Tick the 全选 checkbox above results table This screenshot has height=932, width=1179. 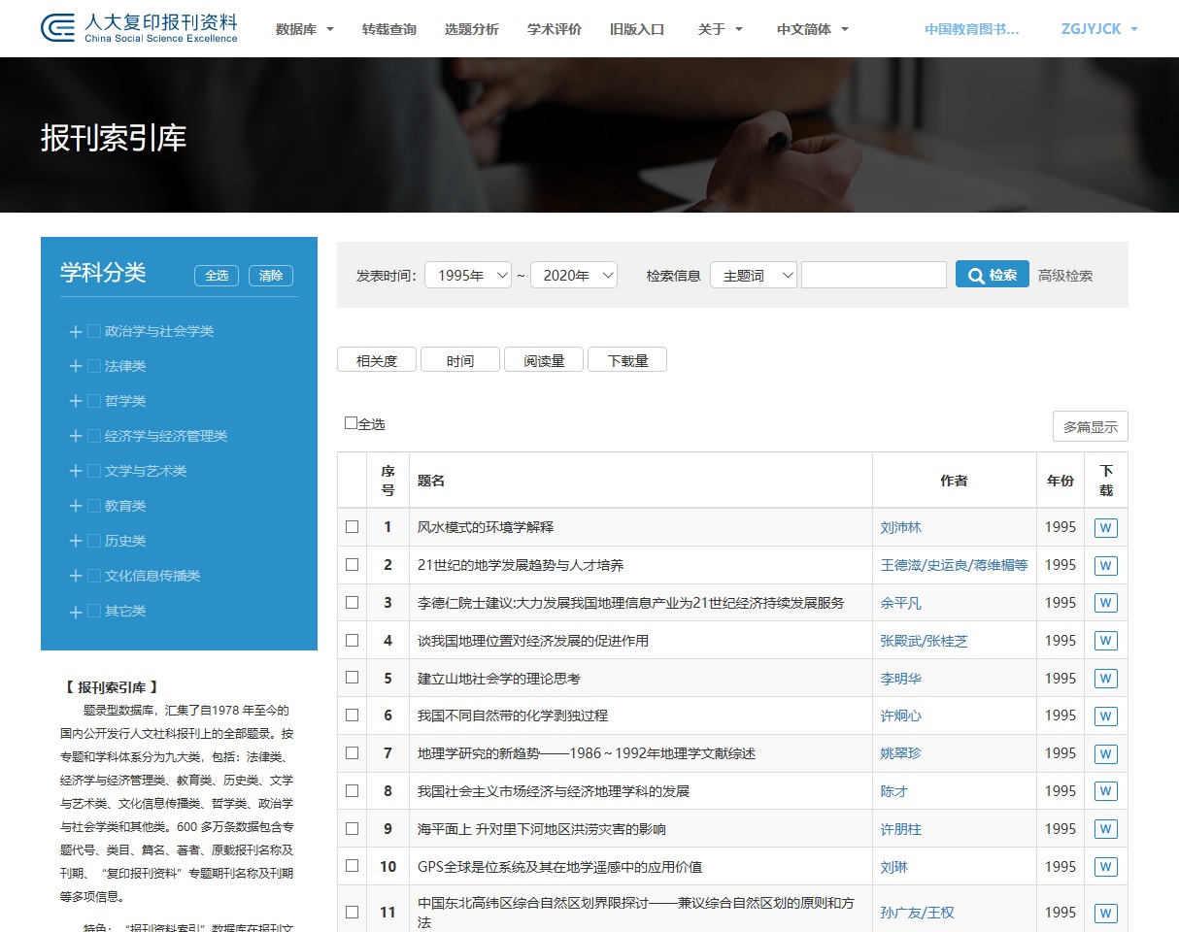tap(352, 423)
